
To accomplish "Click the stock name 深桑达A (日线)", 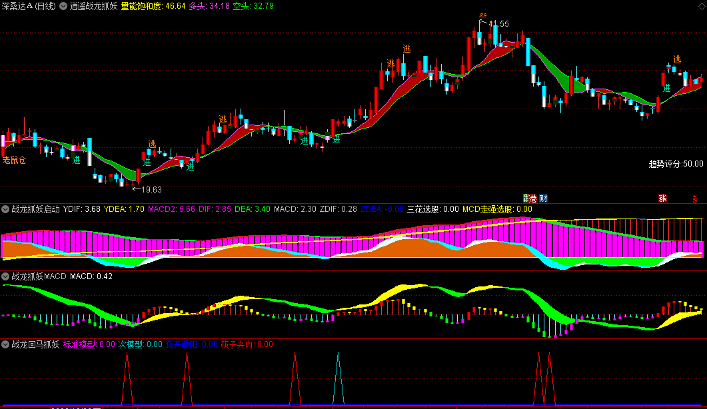I will coord(29,6).
